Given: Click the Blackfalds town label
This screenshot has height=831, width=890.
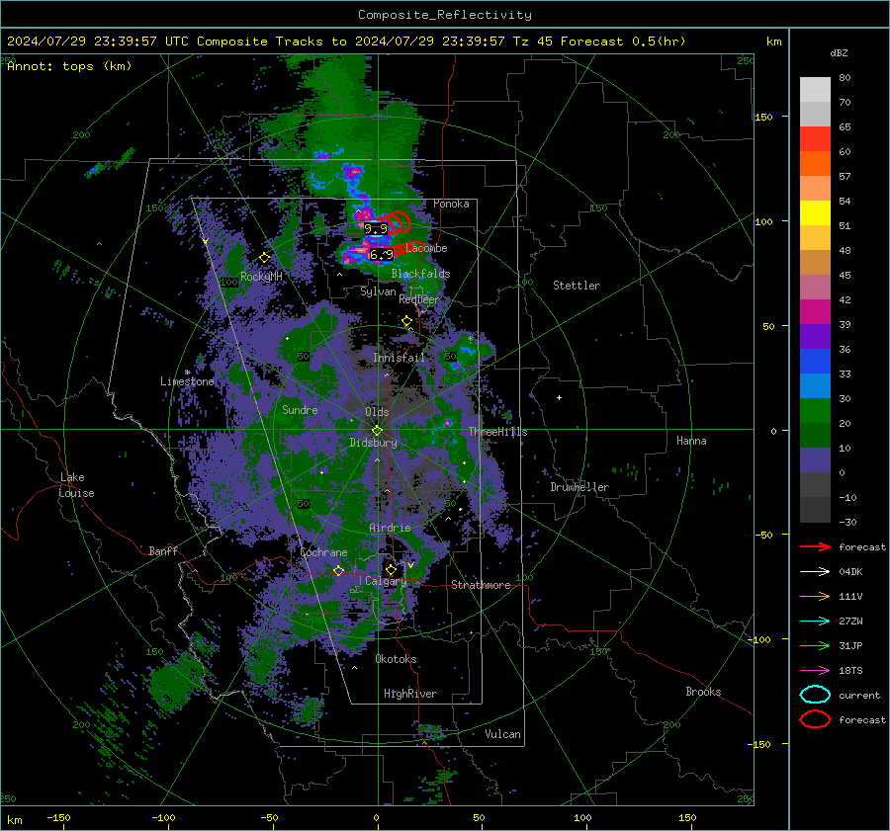Looking at the screenshot, I should tap(420, 274).
